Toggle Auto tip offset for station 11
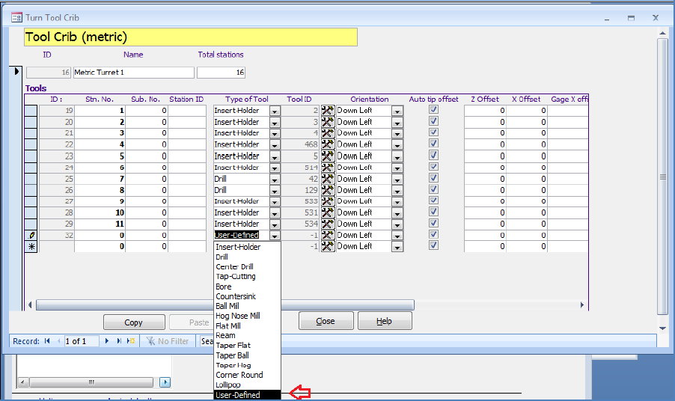Image resolution: width=675 pixels, height=401 pixels. (x=433, y=223)
